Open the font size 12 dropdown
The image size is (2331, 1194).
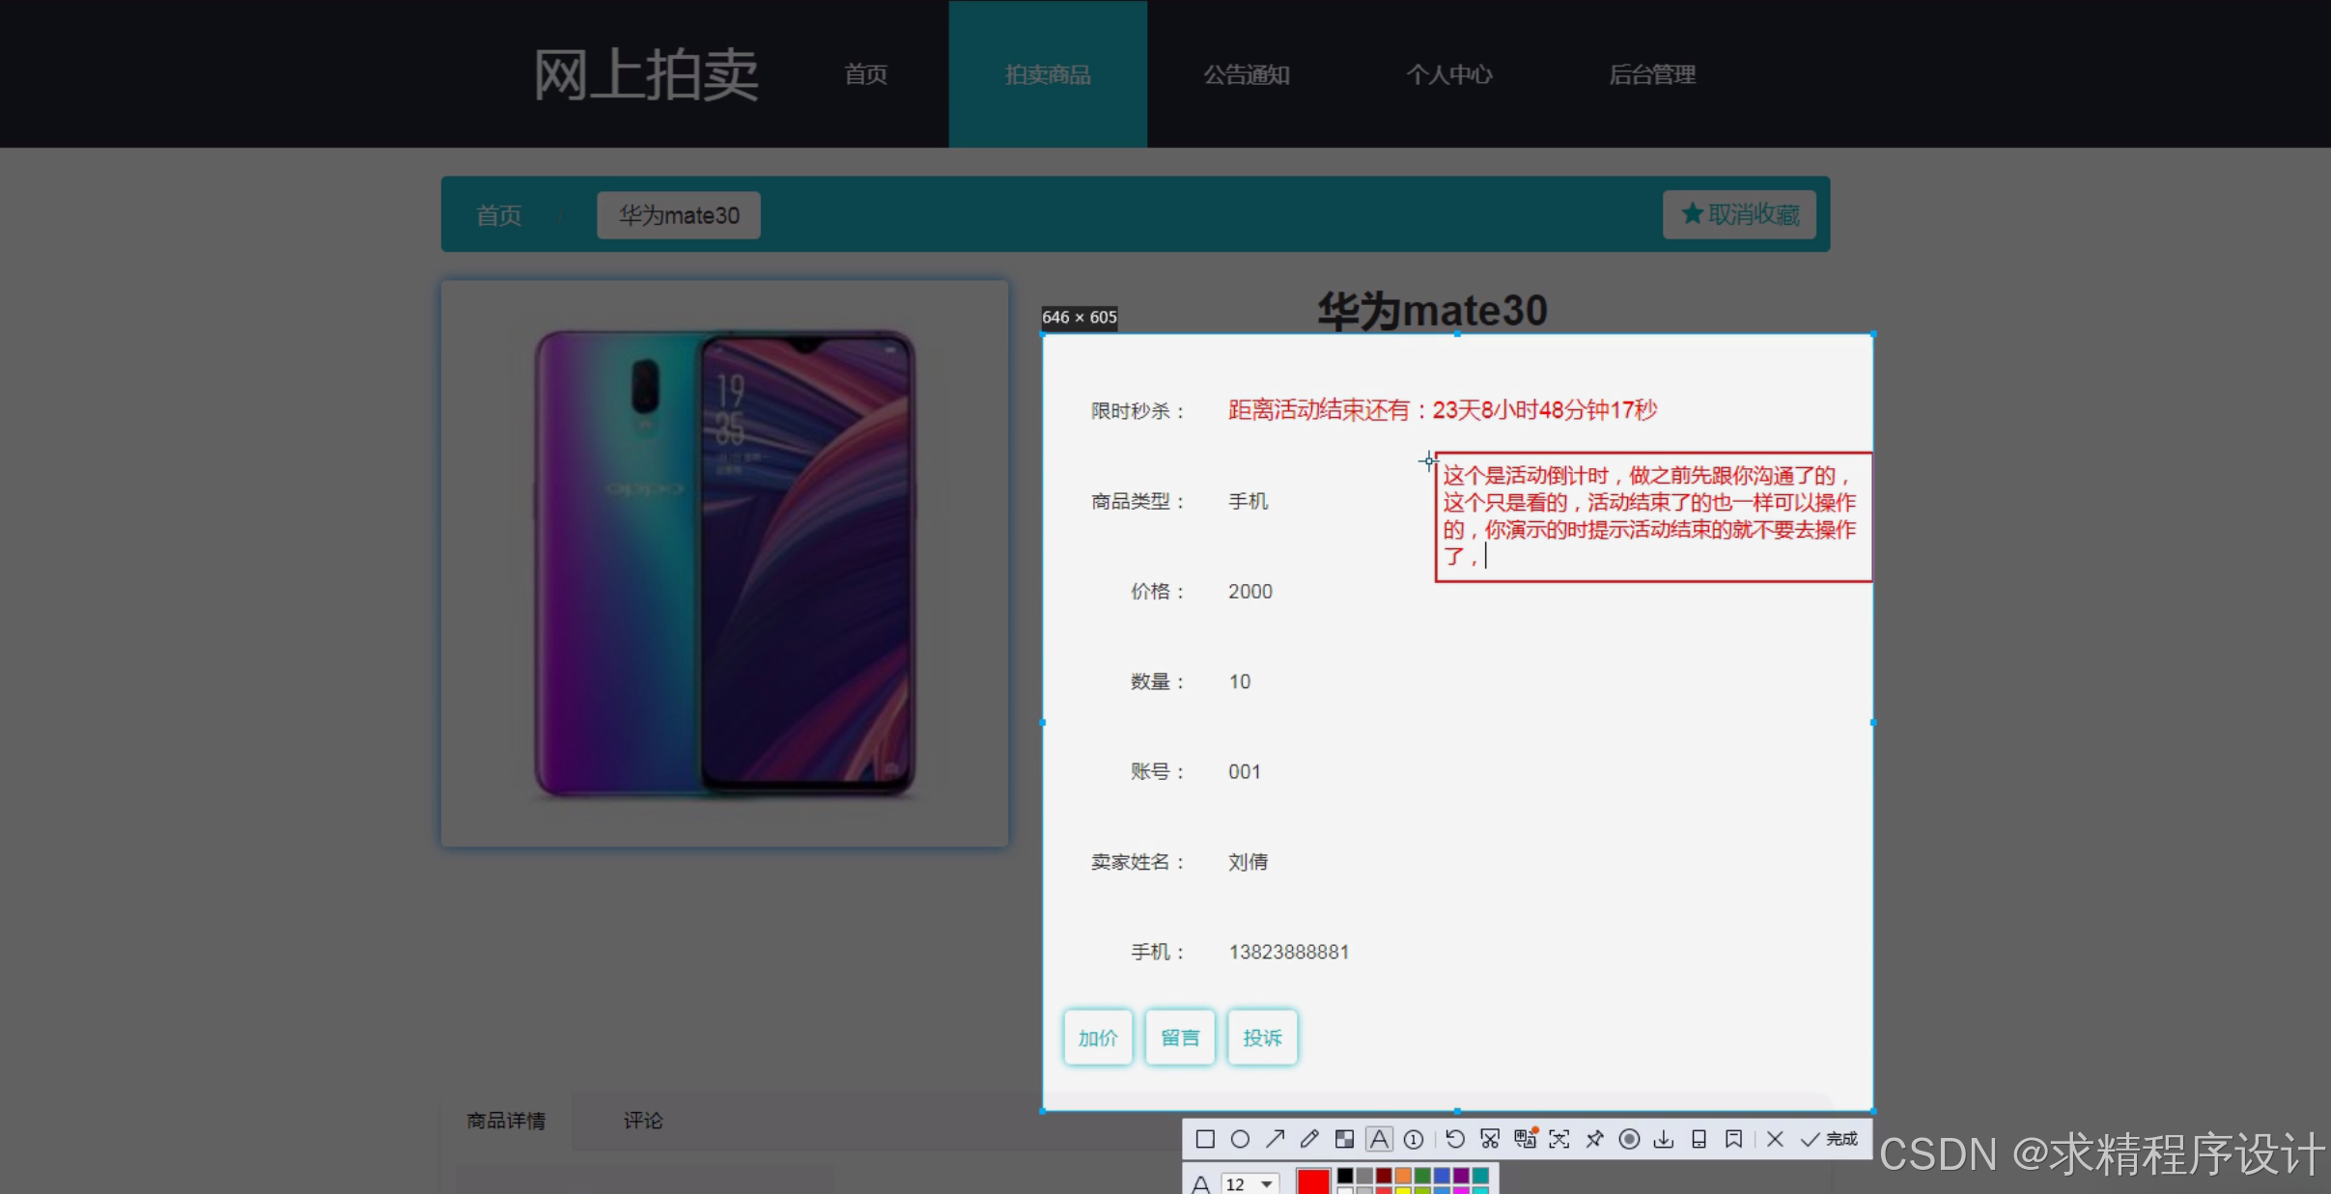(1250, 1184)
